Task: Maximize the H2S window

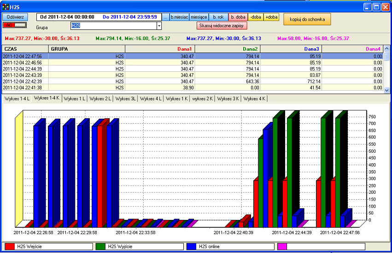Action: tap(376, 7)
